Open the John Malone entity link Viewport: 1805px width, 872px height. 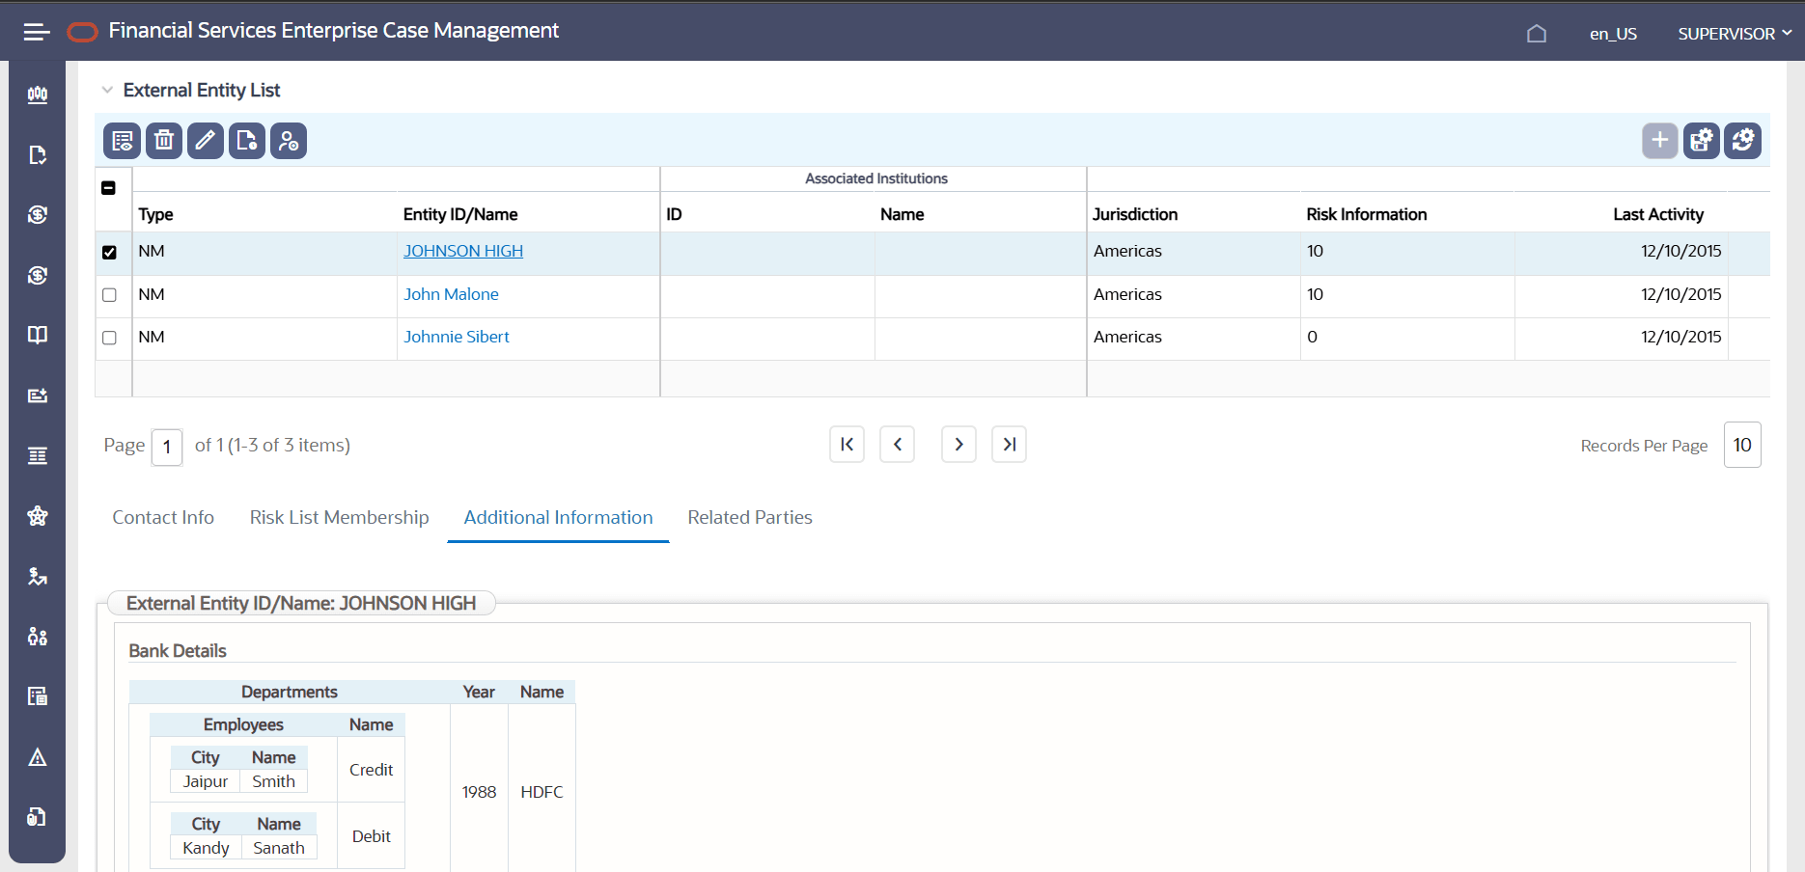451,294
